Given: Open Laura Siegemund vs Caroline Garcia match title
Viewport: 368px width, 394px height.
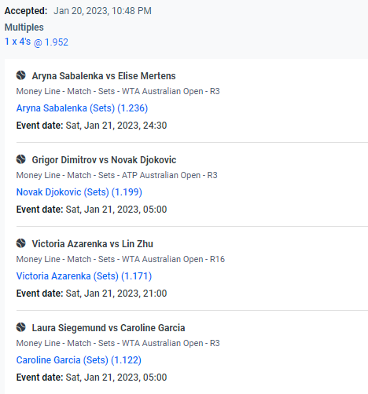Looking at the screenshot, I should pyautogui.click(x=109, y=328).
